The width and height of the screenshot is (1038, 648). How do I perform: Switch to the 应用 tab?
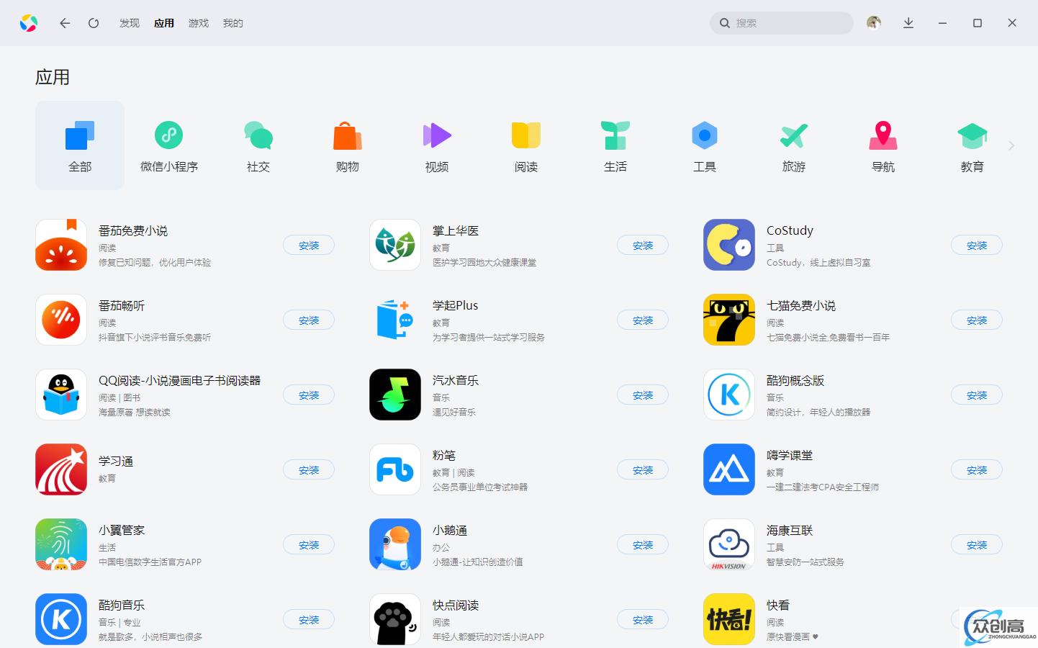tap(164, 23)
